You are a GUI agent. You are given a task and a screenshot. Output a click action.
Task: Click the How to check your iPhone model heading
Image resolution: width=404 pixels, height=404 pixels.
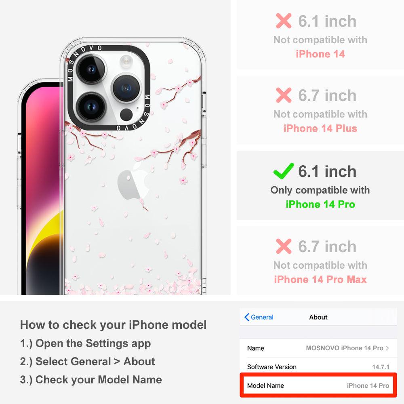[x=114, y=325]
